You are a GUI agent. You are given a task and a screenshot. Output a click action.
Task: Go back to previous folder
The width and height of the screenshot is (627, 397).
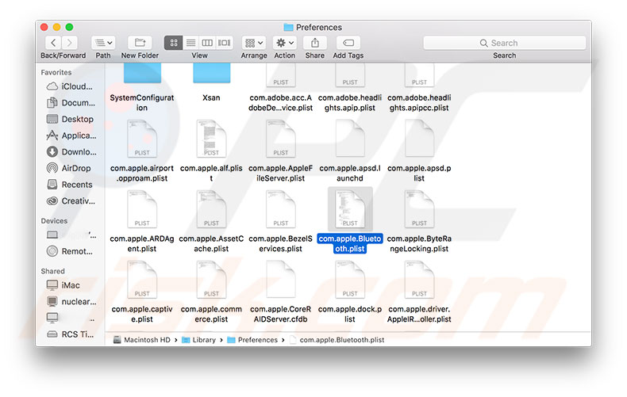pyautogui.click(x=53, y=43)
